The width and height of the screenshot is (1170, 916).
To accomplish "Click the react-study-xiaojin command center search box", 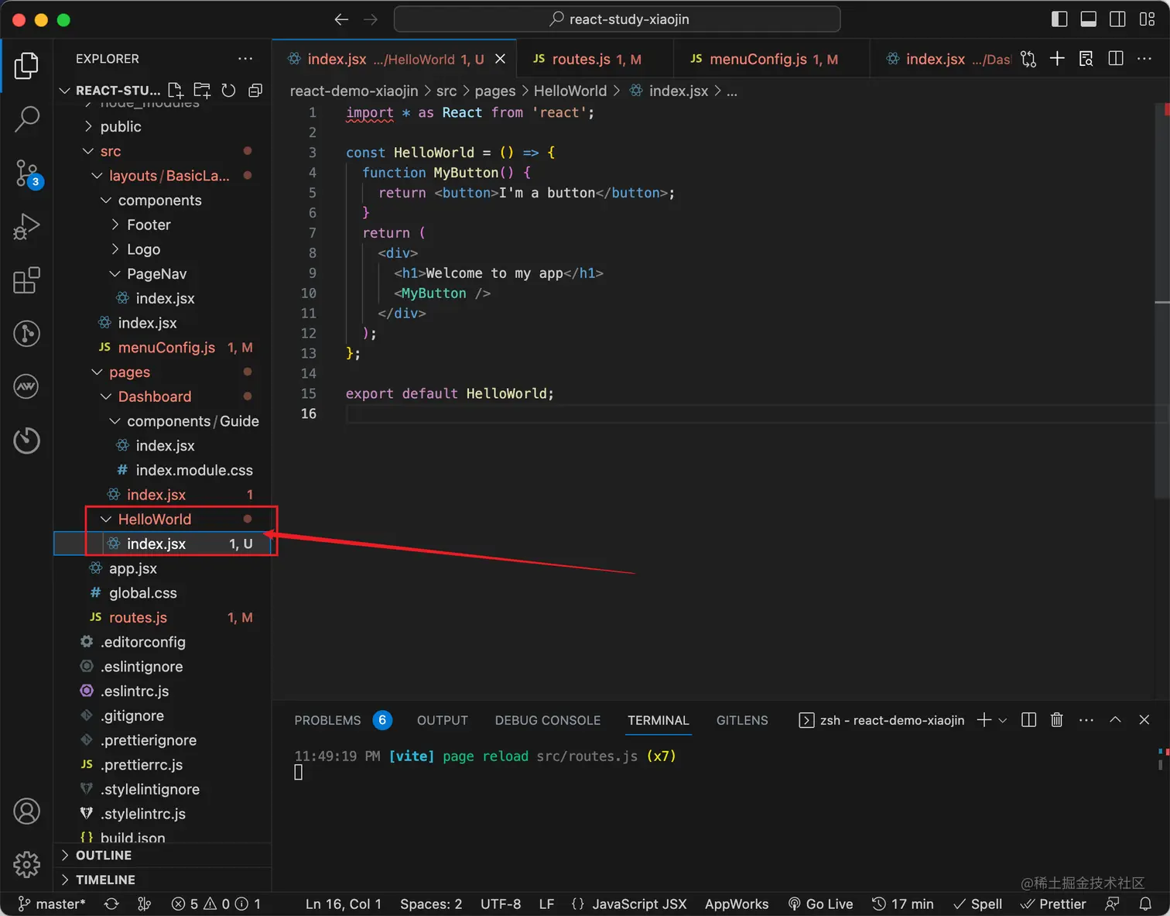I will [x=617, y=19].
